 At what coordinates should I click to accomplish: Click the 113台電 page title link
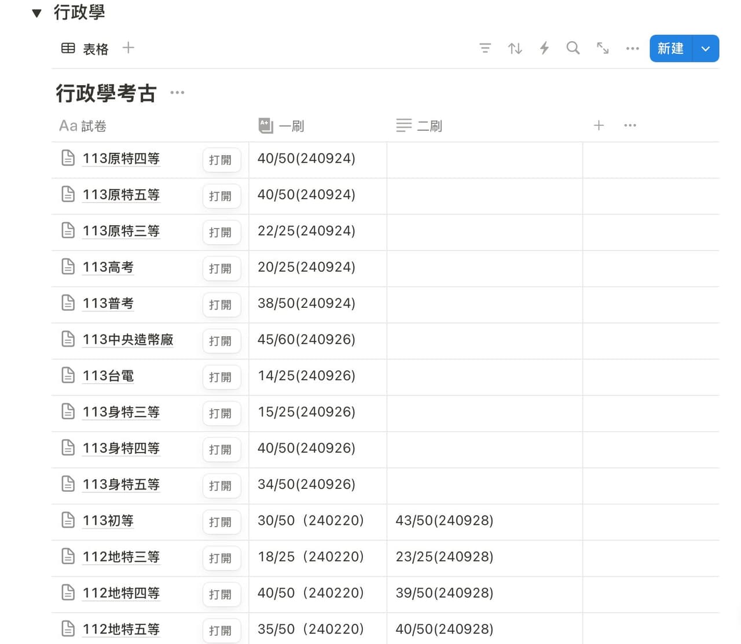108,376
